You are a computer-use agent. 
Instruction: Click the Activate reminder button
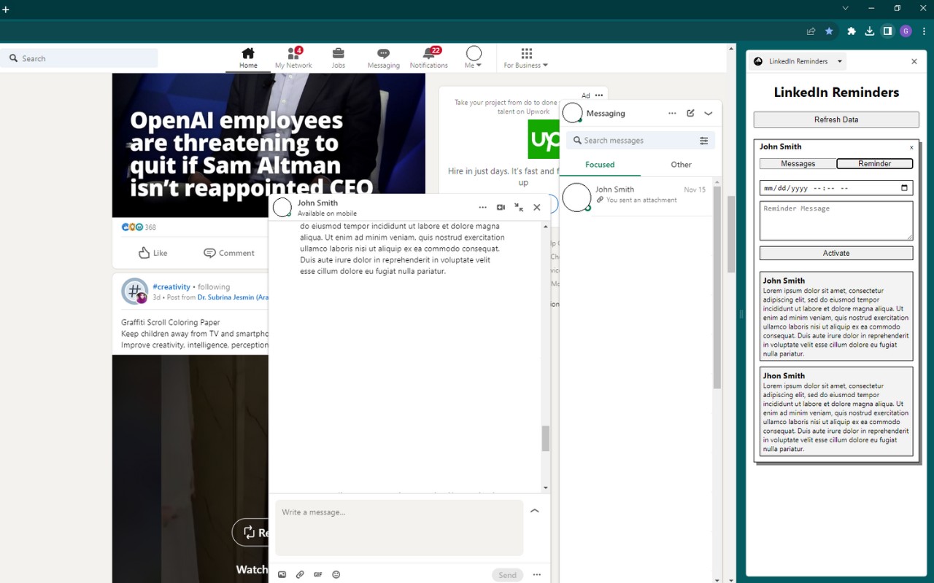[x=836, y=253]
